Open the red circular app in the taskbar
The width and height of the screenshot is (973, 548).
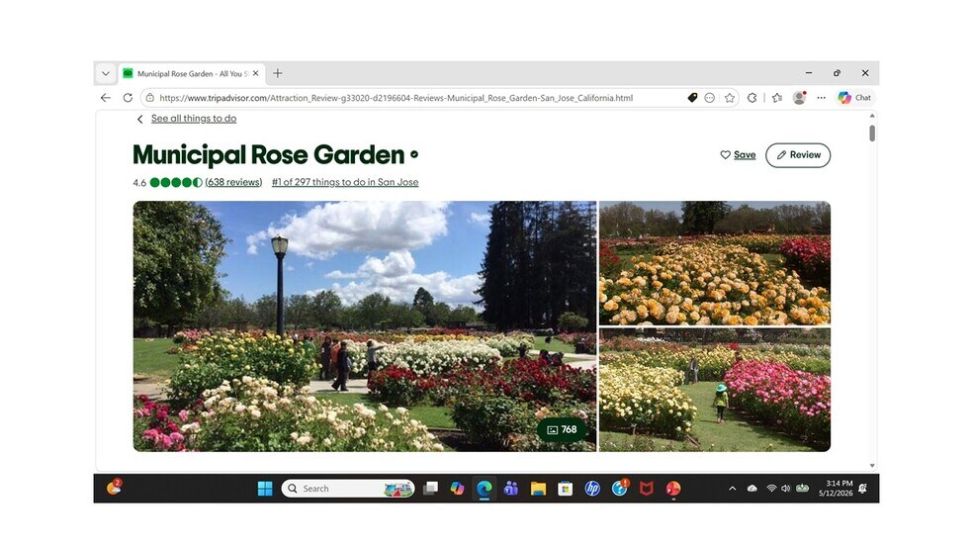coord(673,489)
